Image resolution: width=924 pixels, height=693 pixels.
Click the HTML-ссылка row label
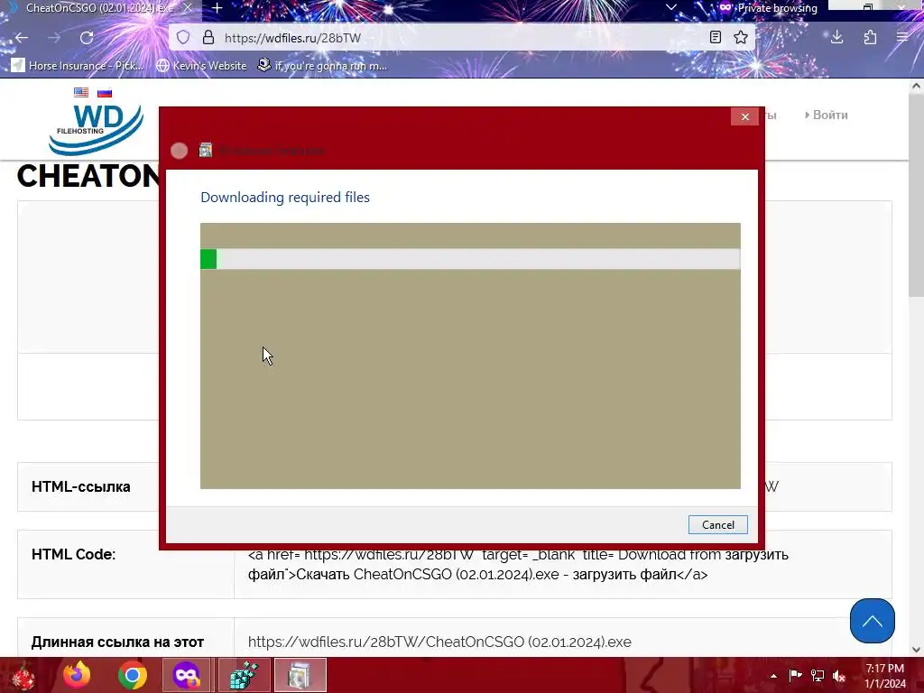[80, 486]
